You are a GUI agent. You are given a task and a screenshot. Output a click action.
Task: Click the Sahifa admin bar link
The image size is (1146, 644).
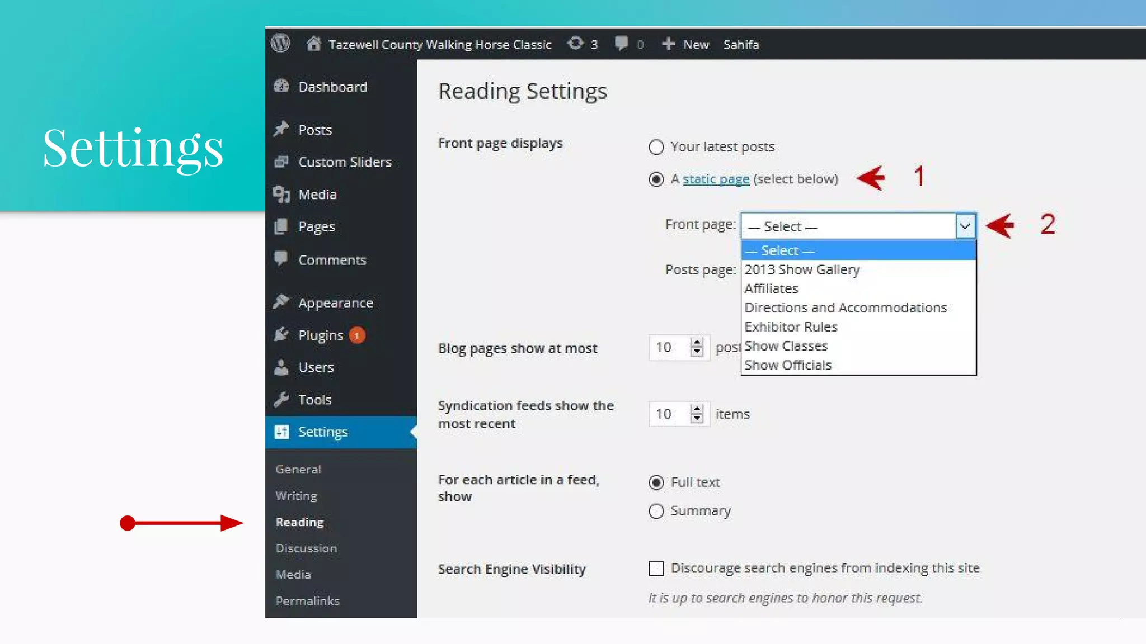coord(741,44)
